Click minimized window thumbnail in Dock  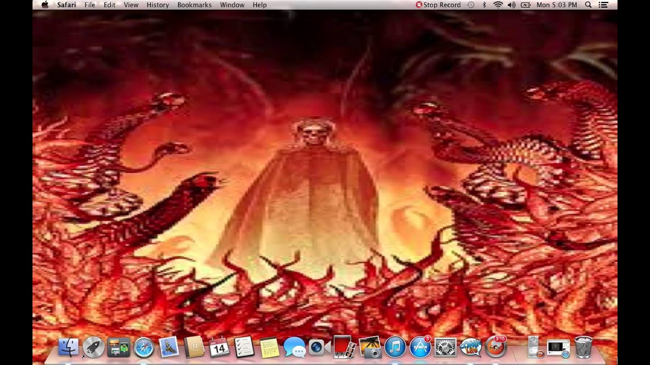point(559,347)
